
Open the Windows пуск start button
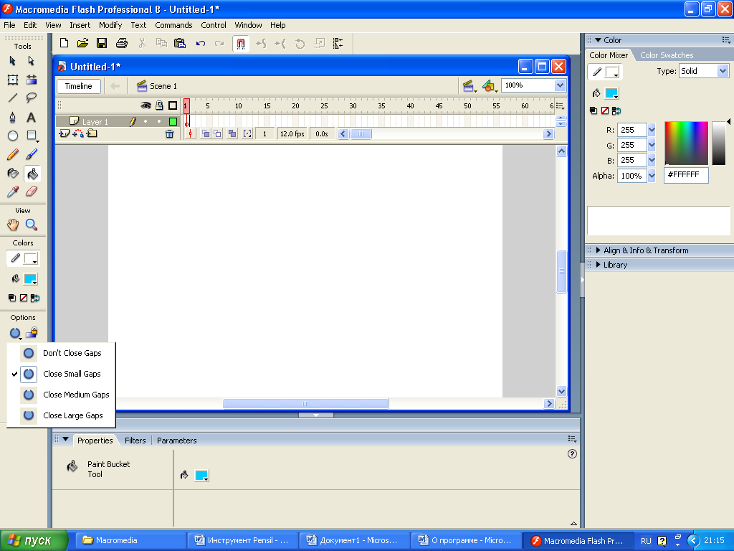34,540
